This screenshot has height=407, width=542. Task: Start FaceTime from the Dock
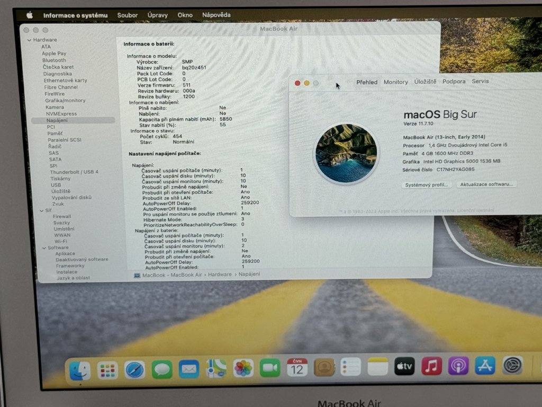point(270,368)
